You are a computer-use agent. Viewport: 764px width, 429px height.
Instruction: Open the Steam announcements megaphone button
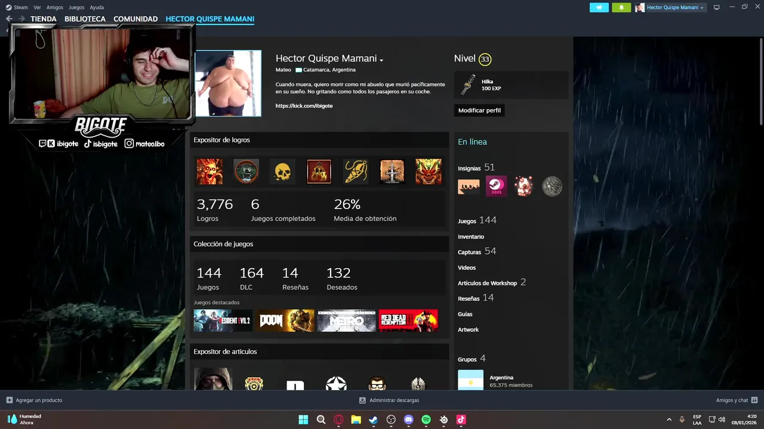coord(599,7)
